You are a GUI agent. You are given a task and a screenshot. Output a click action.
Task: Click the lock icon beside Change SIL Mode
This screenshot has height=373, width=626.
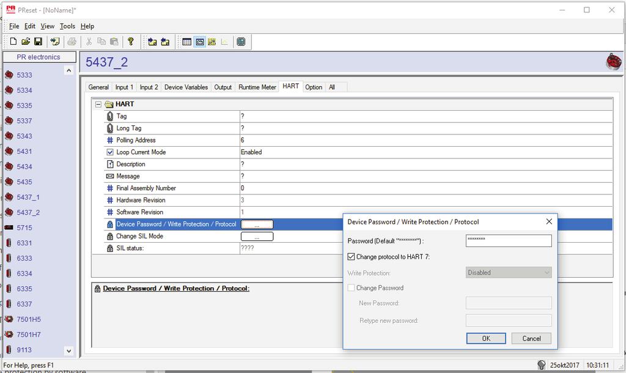point(110,237)
